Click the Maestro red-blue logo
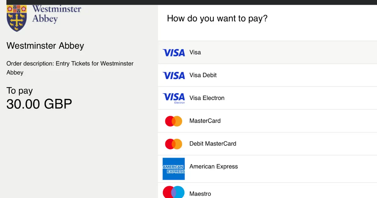 click(x=174, y=192)
